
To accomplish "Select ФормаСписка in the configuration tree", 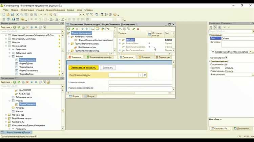I will coord(26,67).
